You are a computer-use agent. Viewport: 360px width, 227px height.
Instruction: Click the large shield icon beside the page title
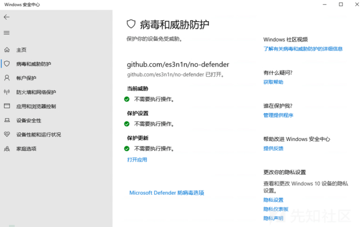131,24
